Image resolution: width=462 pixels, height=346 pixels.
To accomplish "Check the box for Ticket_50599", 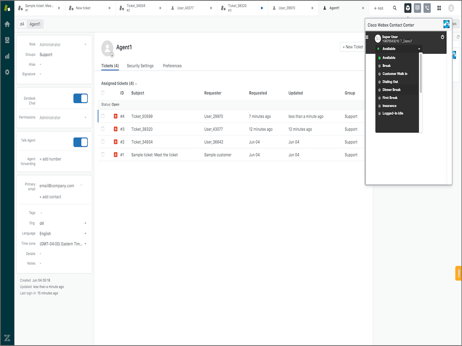I will 103,116.
